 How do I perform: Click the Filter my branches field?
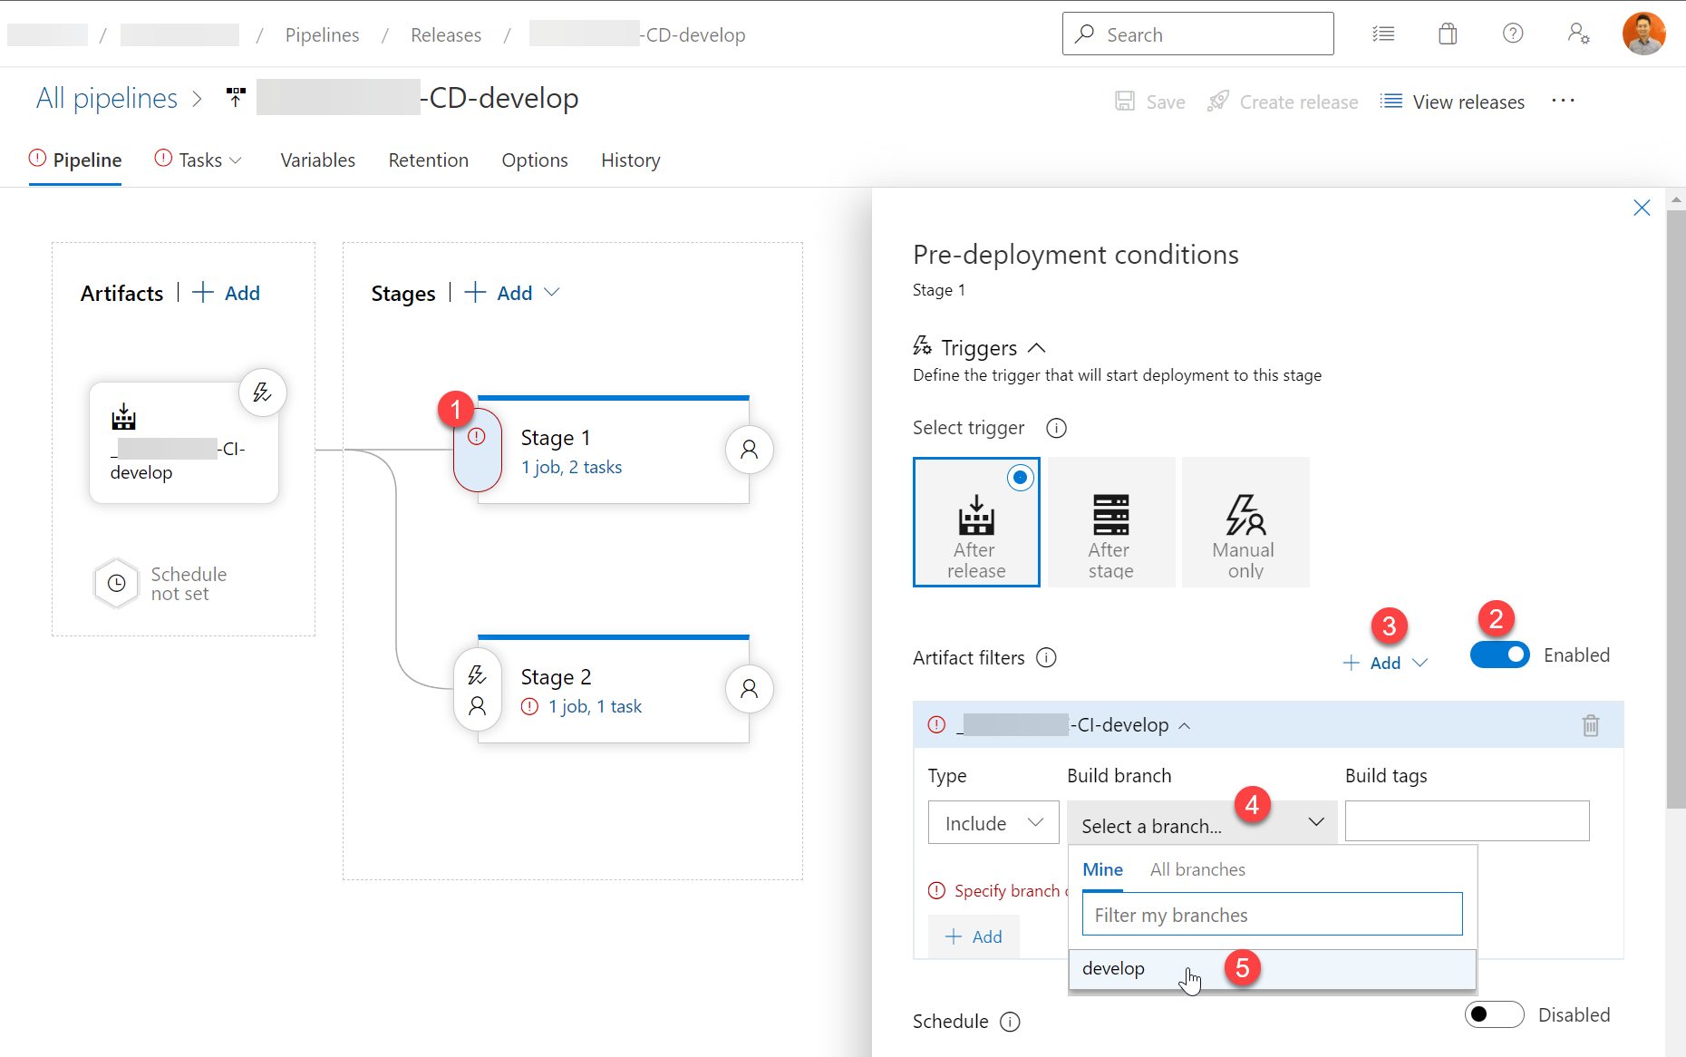(x=1273, y=915)
